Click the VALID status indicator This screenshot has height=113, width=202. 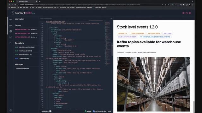click(88, 111)
